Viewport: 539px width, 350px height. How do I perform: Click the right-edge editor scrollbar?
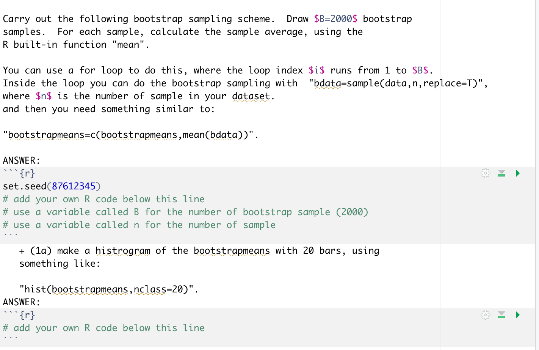pos(537,152)
